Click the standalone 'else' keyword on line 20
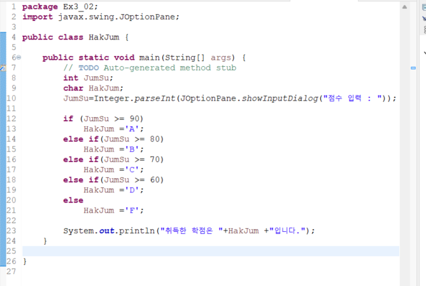The width and height of the screenshot is (426, 286). [73, 201]
